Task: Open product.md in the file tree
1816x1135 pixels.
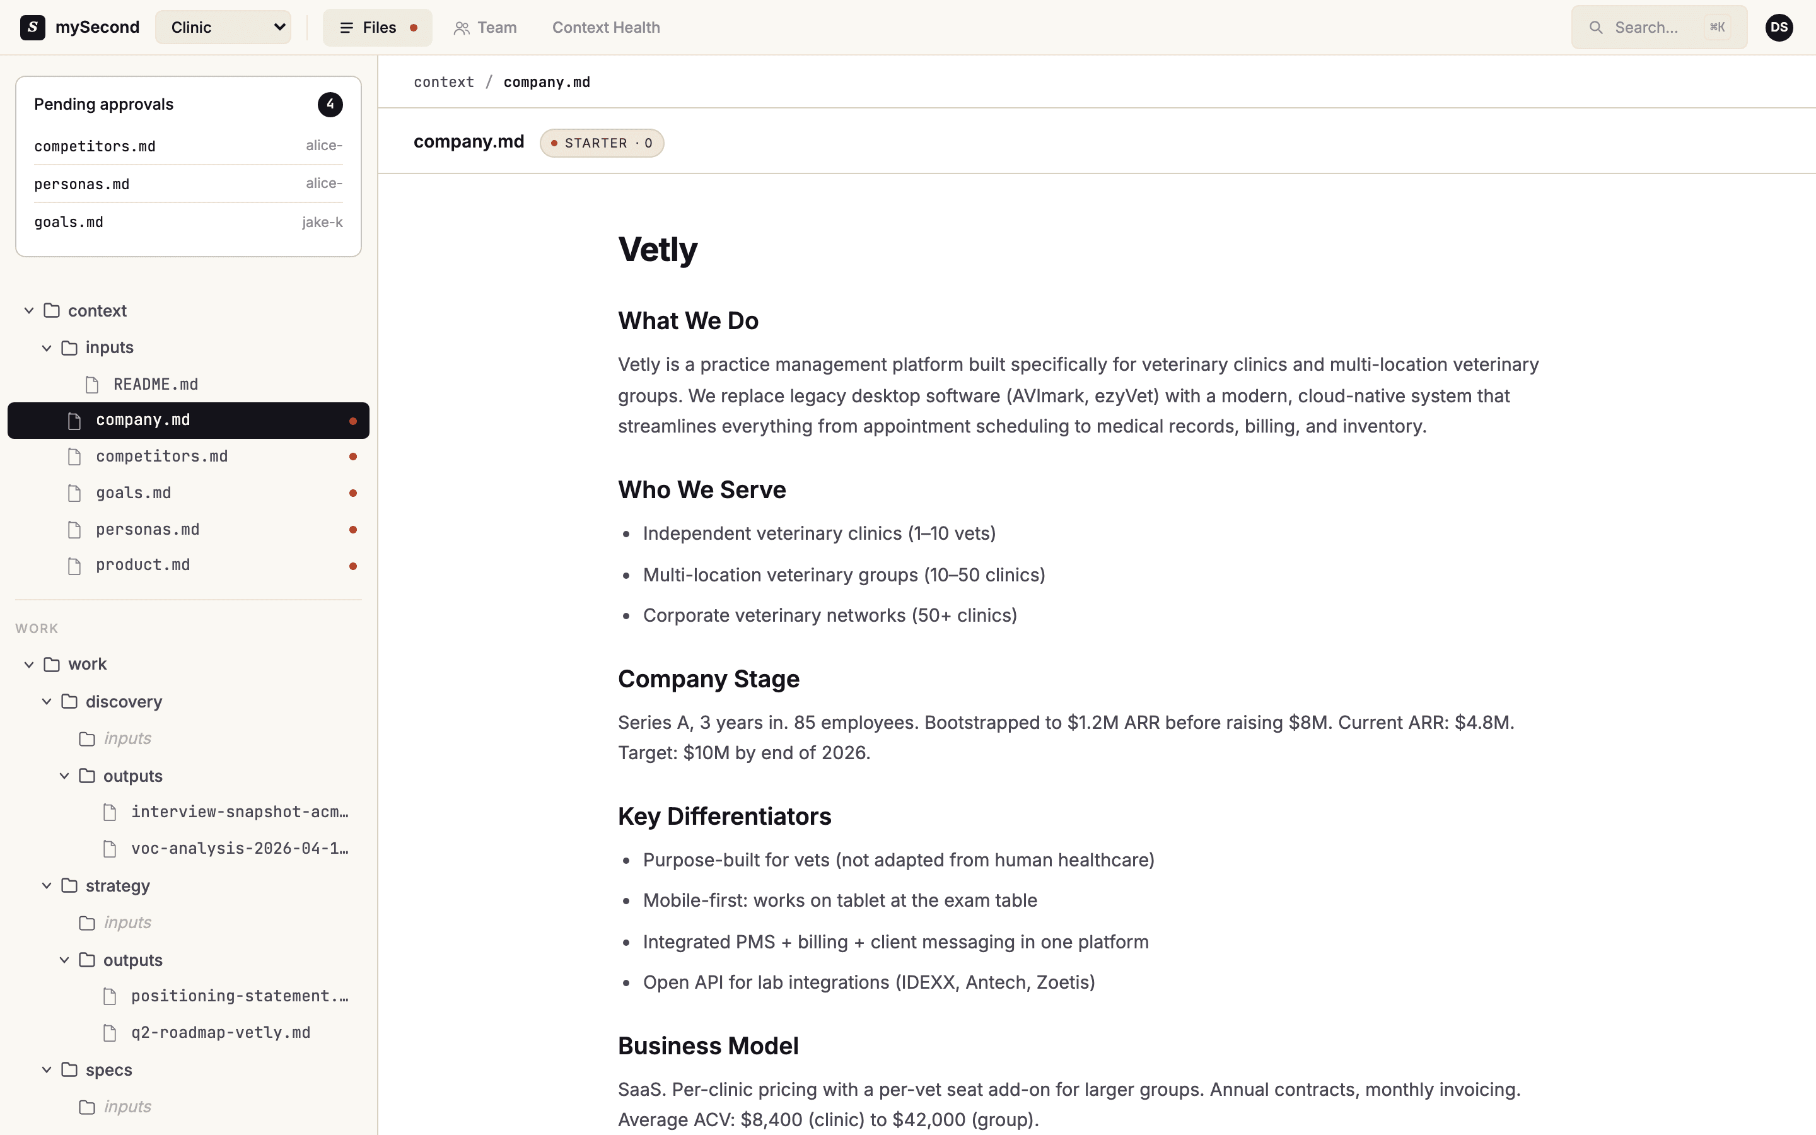Action: click(x=188, y=565)
